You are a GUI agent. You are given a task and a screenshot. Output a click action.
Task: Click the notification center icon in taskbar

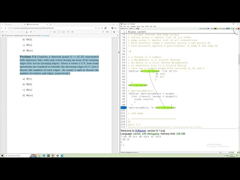[237, 156]
